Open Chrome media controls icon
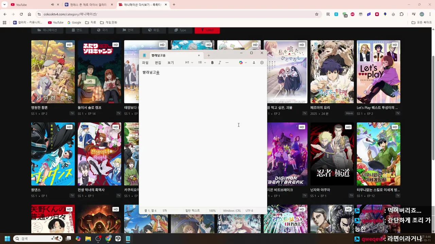This screenshot has height=244, width=435. [414, 14]
